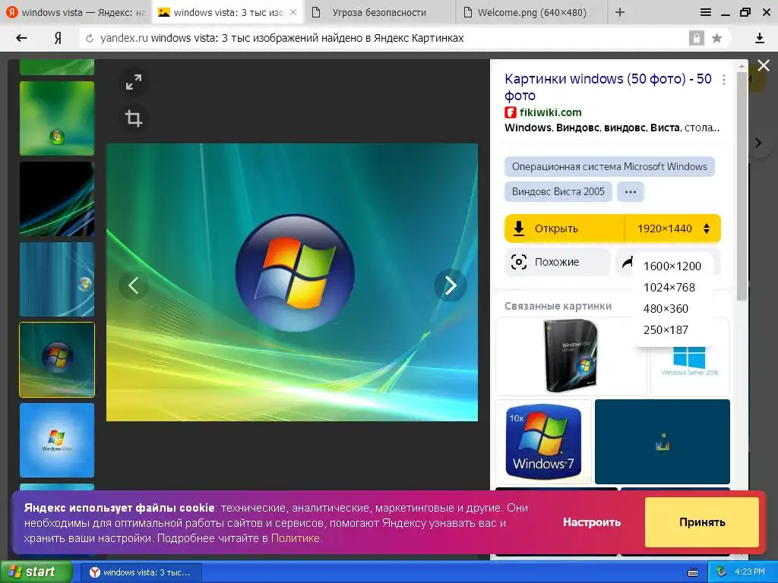This screenshot has width=778, height=583.
Task: Bookmark this page with the star icon
Action: 716,38
